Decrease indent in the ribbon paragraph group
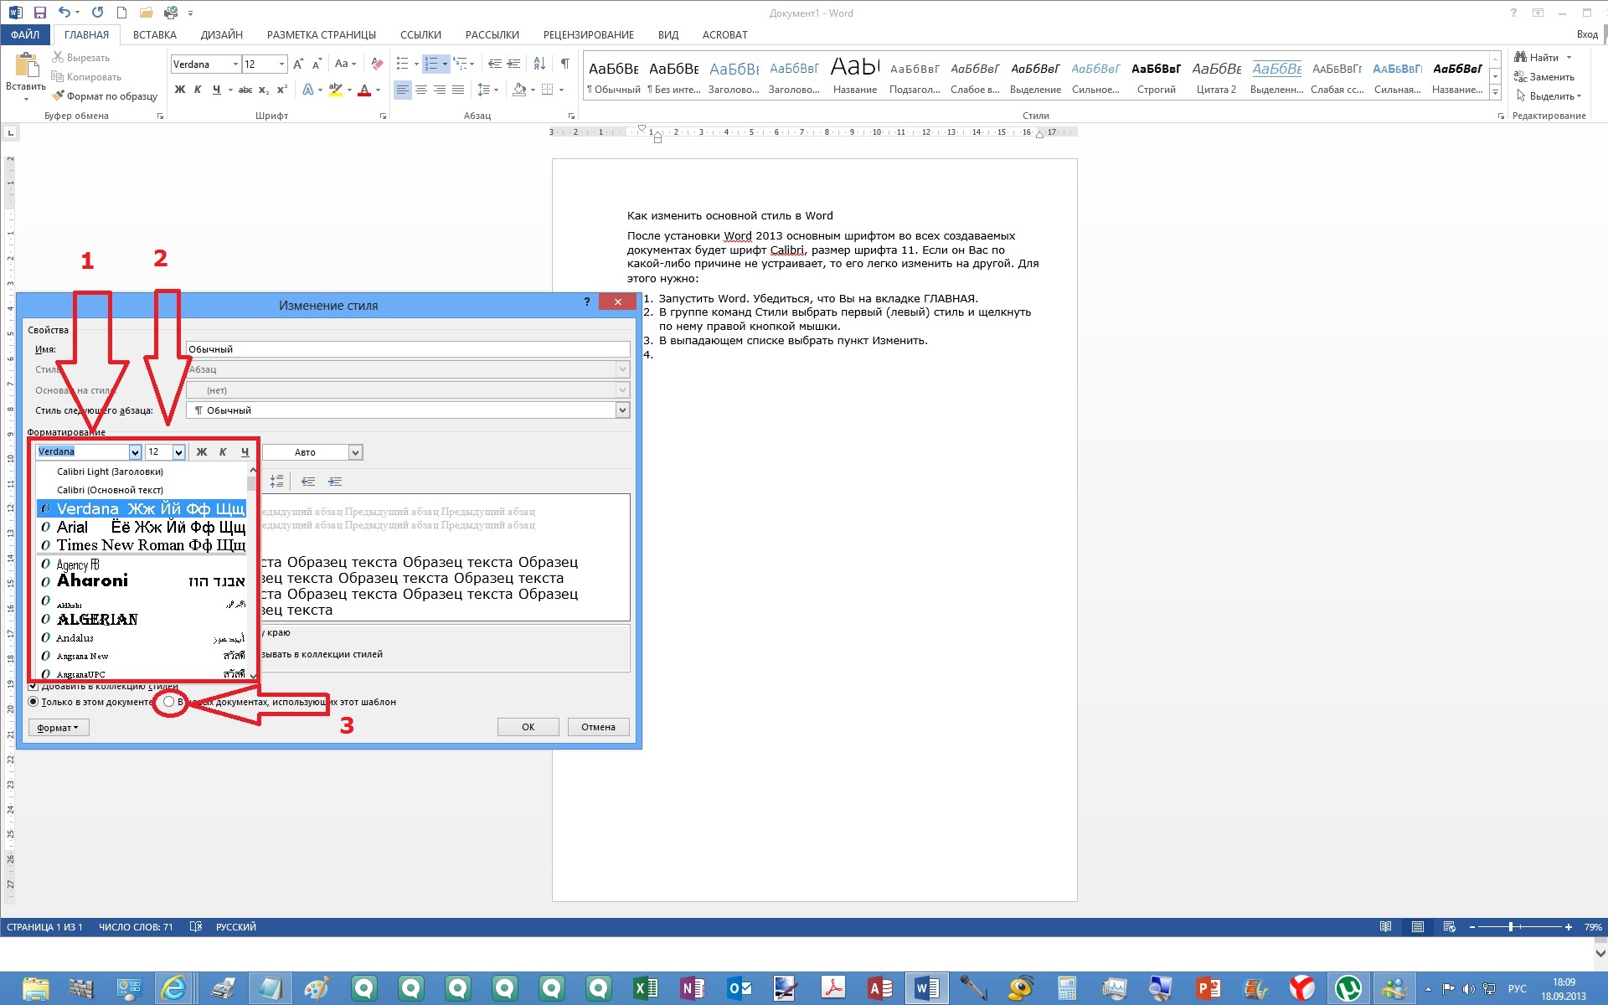Viewport: 1608px width, 1005px height. (x=495, y=64)
